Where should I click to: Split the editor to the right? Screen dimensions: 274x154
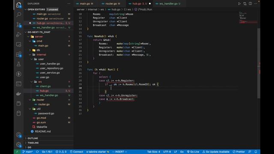[x=250, y=4]
